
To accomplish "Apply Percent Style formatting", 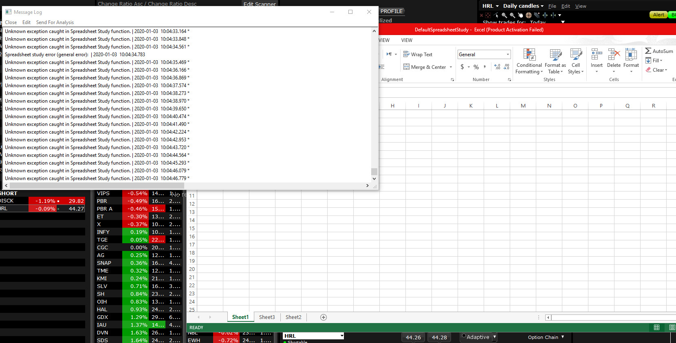I will point(476,67).
